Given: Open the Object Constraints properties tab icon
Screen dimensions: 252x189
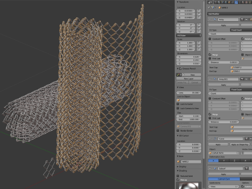Looking at the screenshot, I should [233, 2].
